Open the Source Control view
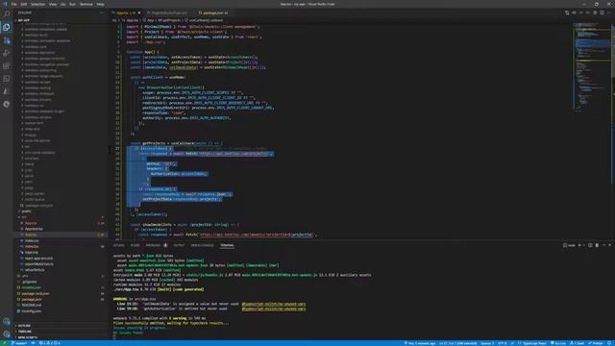Screen dimensions: 615x346 pos(7,40)
